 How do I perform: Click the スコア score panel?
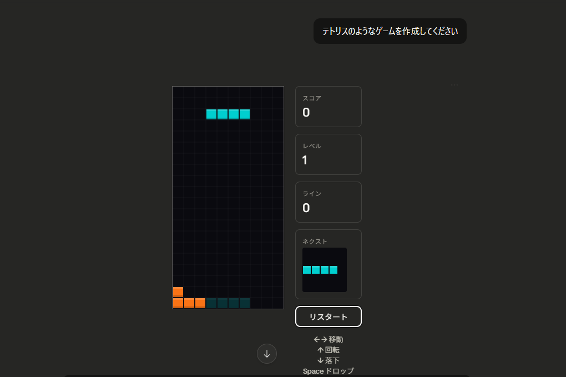(329, 107)
